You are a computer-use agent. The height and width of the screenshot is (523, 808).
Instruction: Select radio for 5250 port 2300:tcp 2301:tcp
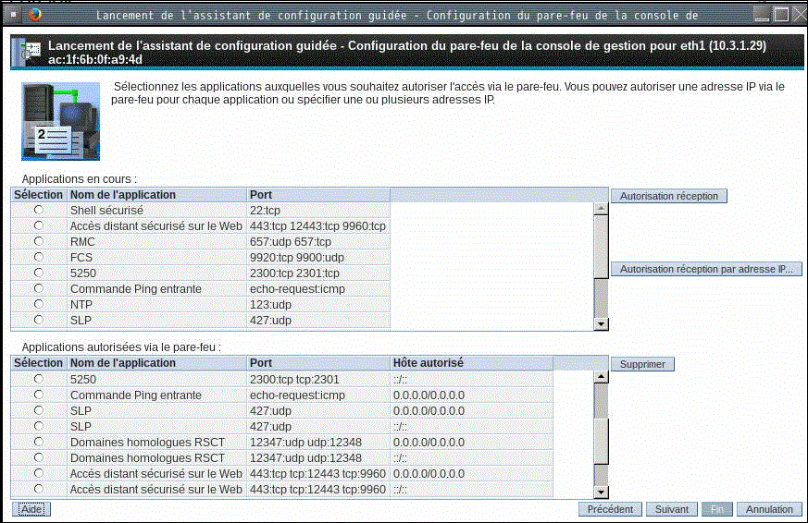[x=39, y=273]
